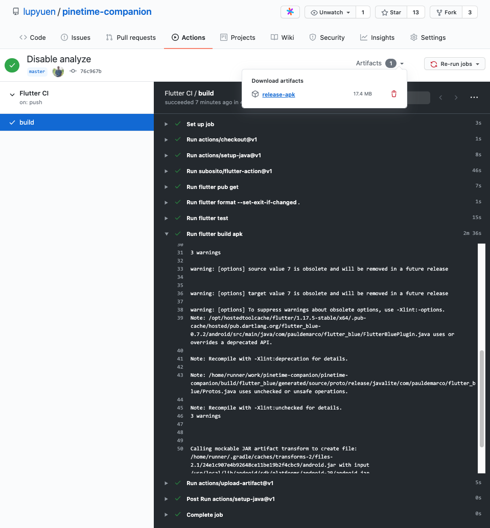Collapse the Flutter CI workflow group
The height and width of the screenshot is (528, 490).
coord(12,94)
